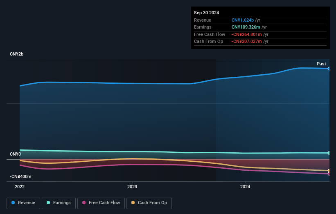Click the CN¥2b y-axis label

coord(16,54)
